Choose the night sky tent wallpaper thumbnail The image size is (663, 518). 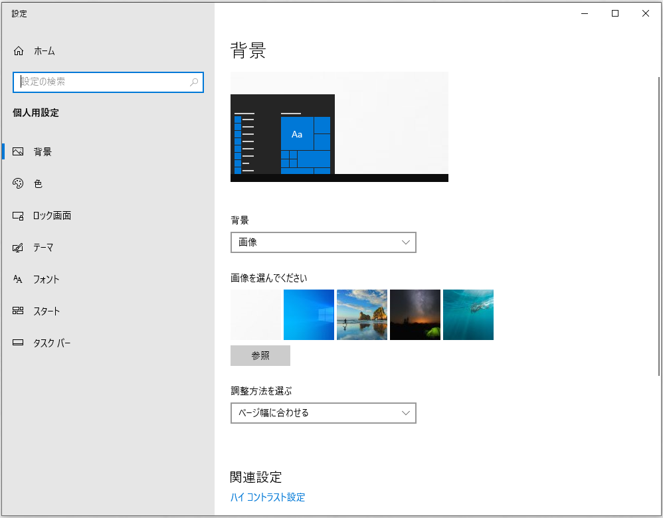(415, 315)
